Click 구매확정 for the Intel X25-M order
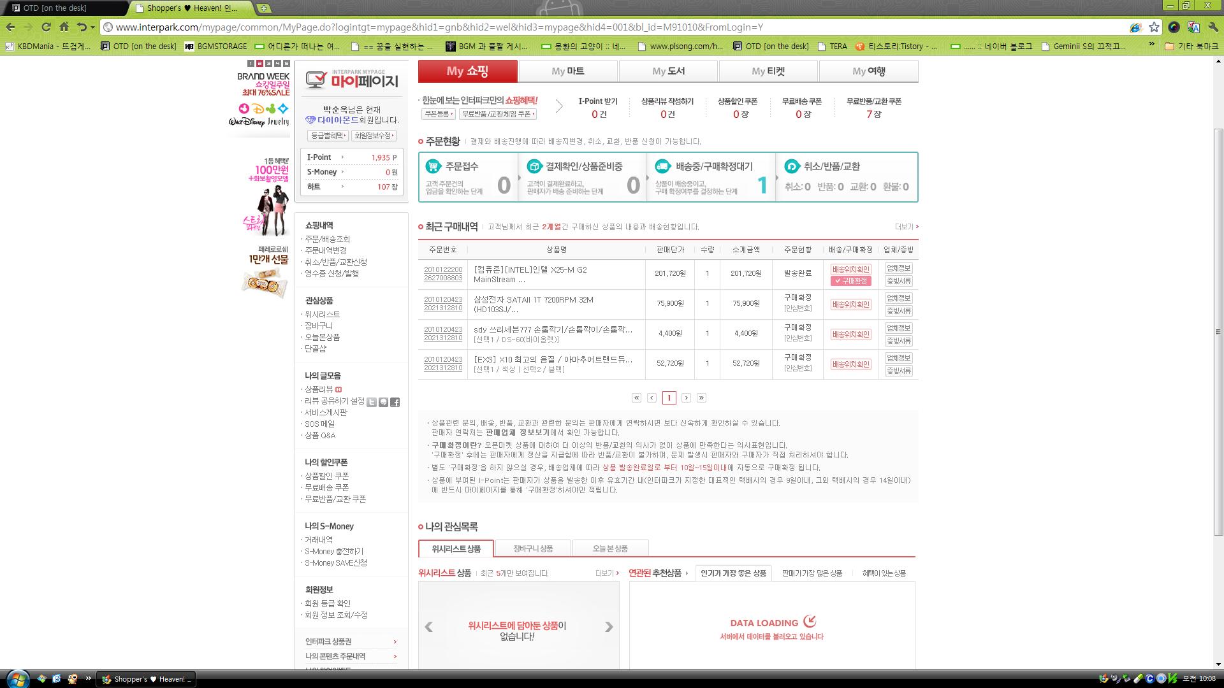Image resolution: width=1224 pixels, height=688 pixels. 850,281
